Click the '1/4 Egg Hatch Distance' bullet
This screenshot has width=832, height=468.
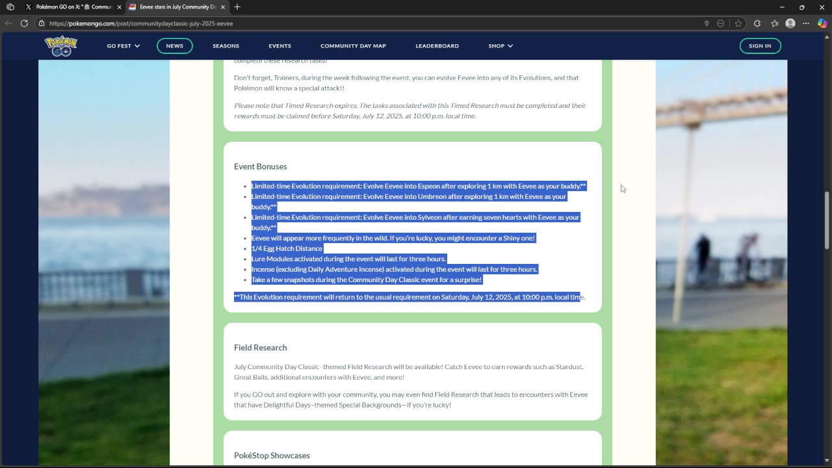click(x=287, y=248)
